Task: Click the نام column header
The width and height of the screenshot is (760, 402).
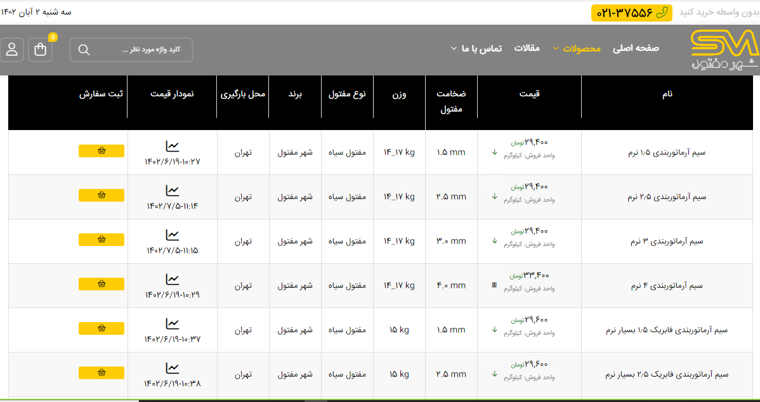Action: coord(667,94)
